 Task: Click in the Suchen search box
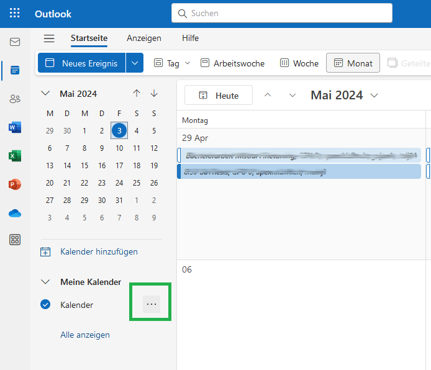[281, 13]
